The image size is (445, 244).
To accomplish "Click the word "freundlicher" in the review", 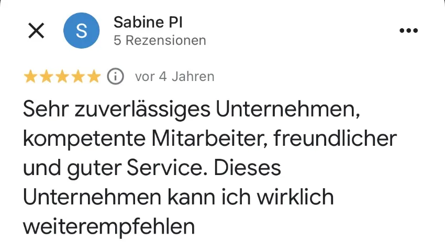I will [336, 140].
